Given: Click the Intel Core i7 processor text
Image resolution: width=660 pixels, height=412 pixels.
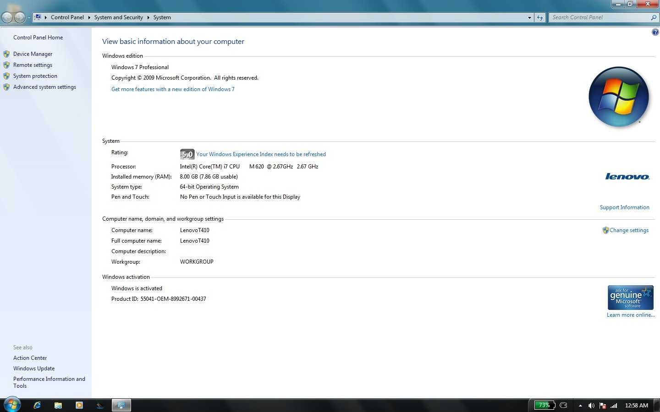Looking at the screenshot, I should [249, 167].
